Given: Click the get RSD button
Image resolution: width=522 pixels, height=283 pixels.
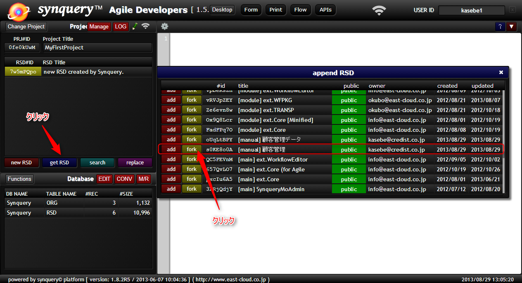Looking at the screenshot, I should tap(59, 163).
